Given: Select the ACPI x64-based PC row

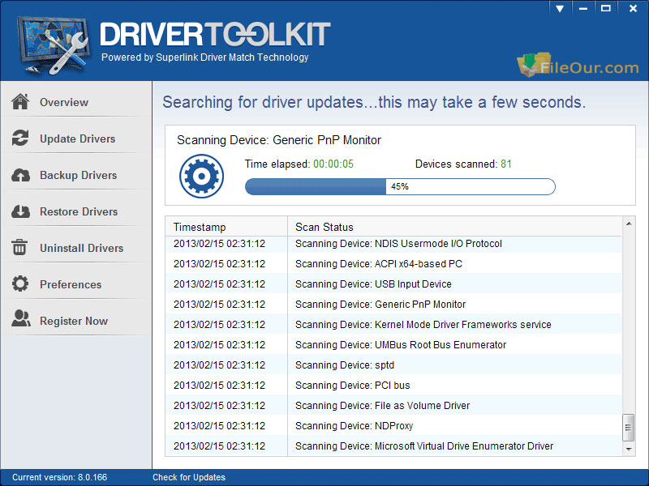Looking at the screenshot, I should click(x=393, y=264).
